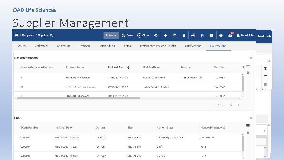
Task: Switch to the Contact(s) tab
Action: point(63,46)
